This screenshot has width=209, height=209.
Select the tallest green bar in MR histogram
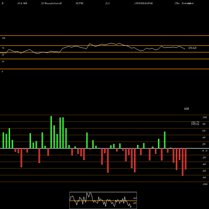pyautogui.click(x=51, y=132)
